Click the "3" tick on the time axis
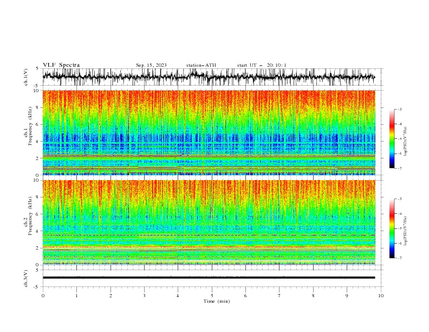The image size is (429, 332). [144, 296]
